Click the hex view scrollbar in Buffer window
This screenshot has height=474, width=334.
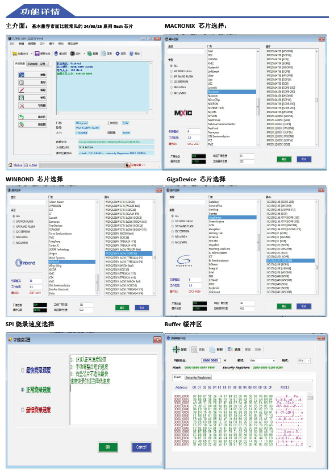[x=310, y=420]
